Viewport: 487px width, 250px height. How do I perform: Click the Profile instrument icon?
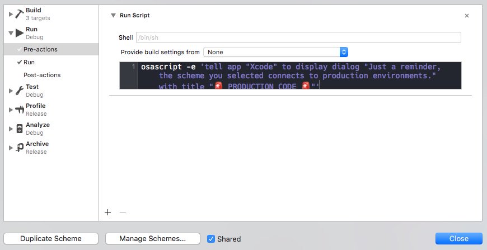(x=19, y=110)
